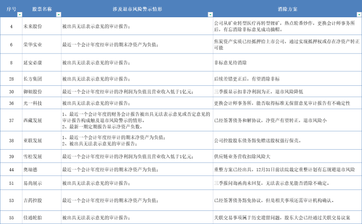Screen dimensions: 362x224
Task: Open the 股票名称 column filter dropdown
Action: [x=59, y=15]
